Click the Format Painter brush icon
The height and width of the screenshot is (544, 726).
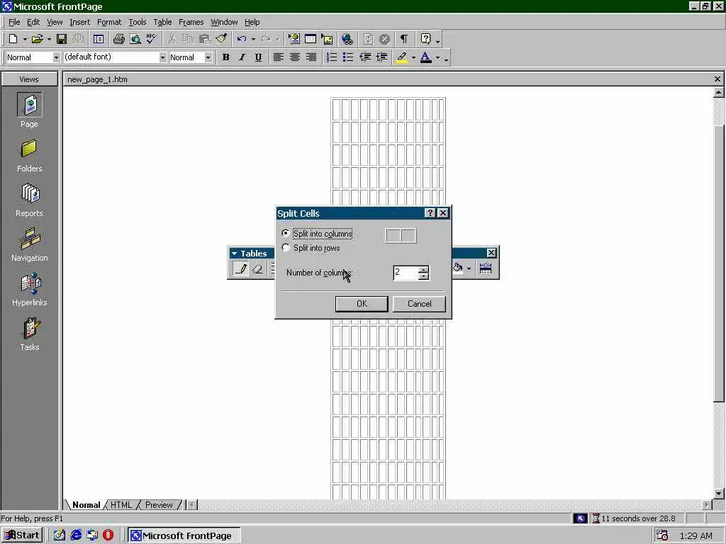[221, 40]
